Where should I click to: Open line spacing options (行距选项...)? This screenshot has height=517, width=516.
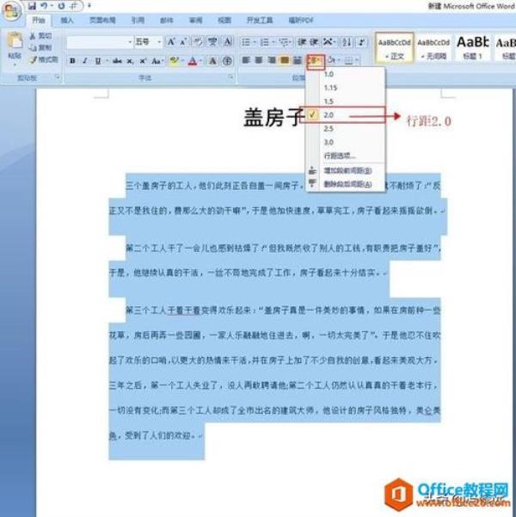[x=345, y=156]
